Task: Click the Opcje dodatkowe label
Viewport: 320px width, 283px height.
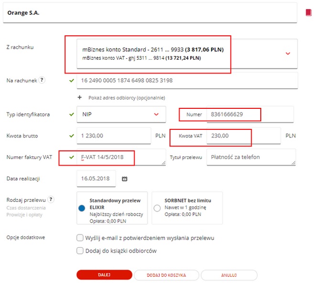Action: click(26, 237)
